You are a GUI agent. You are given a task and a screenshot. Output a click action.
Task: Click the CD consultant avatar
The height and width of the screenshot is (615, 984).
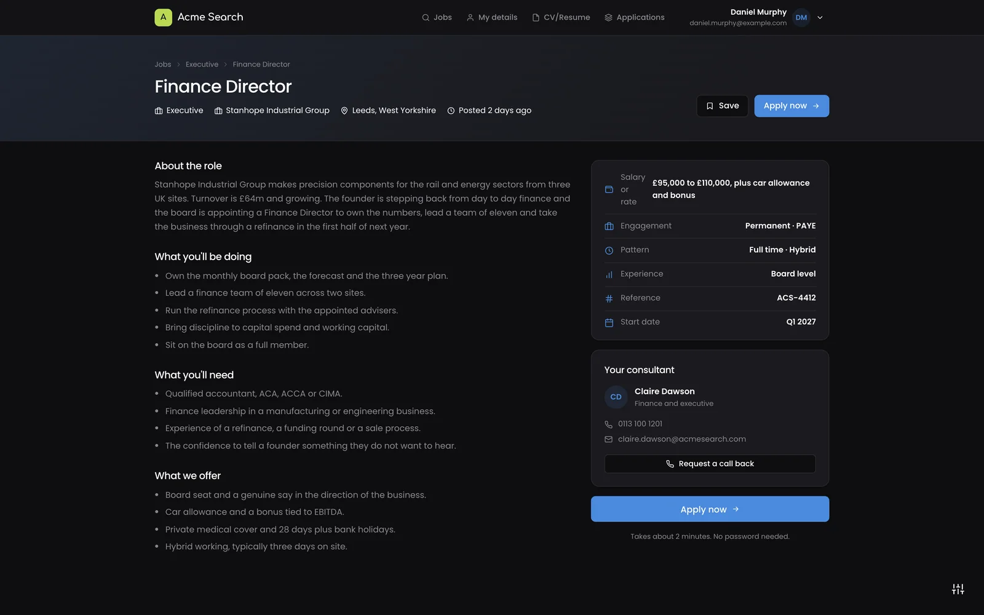click(616, 397)
